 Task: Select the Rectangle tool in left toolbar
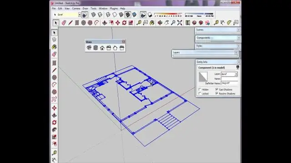coord(54,63)
